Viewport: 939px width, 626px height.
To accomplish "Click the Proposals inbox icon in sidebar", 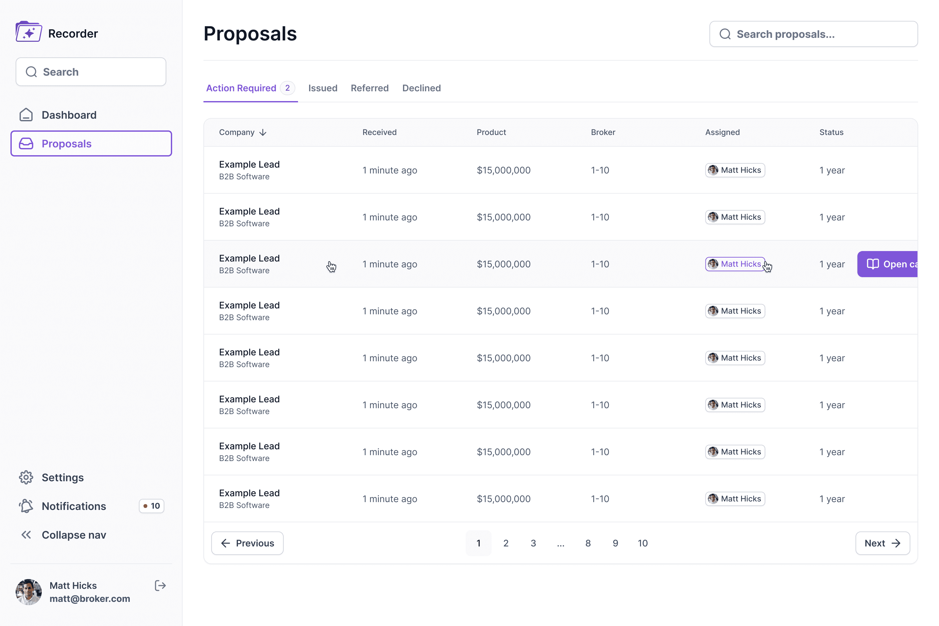I will (x=26, y=144).
